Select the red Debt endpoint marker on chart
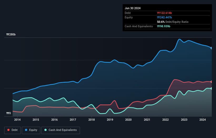 click(212, 82)
